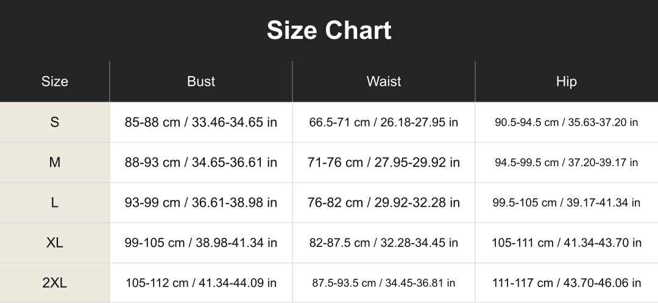Click the 2XL size row label
This screenshot has height=303, width=658.
click(x=55, y=283)
